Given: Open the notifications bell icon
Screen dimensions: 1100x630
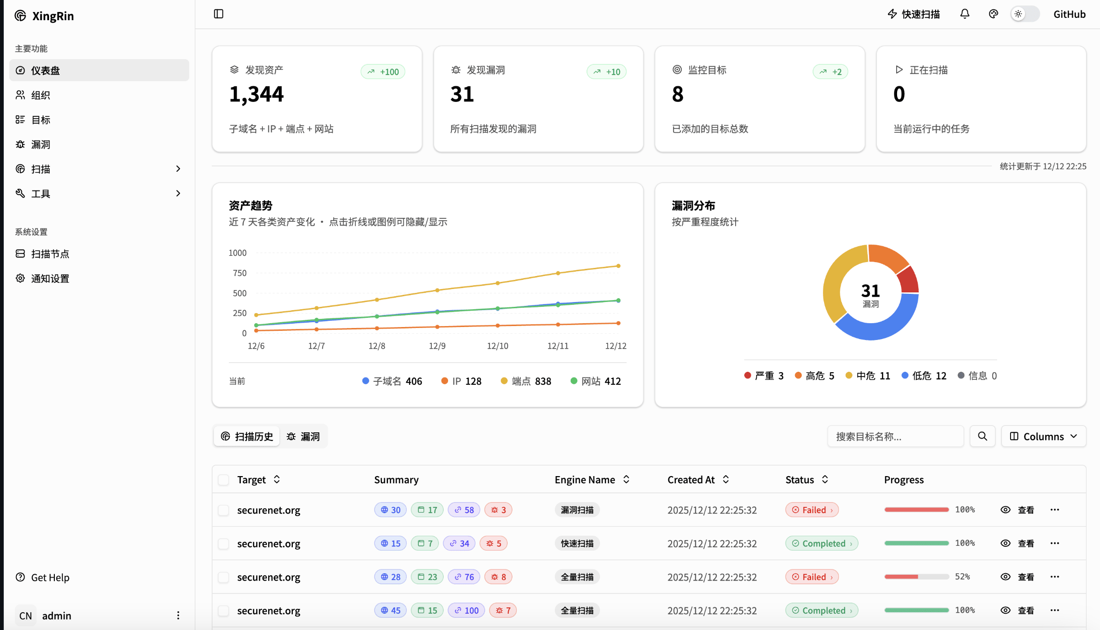Looking at the screenshot, I should point(964,14).
